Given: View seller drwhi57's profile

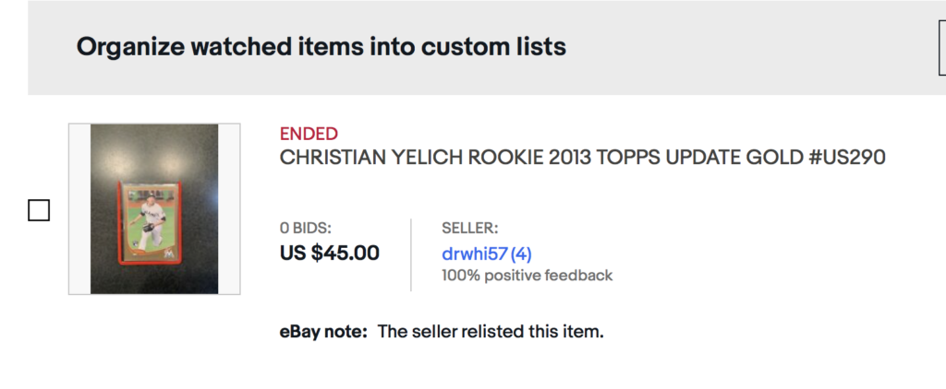Looking at the screenshot, I should (474, 253).
